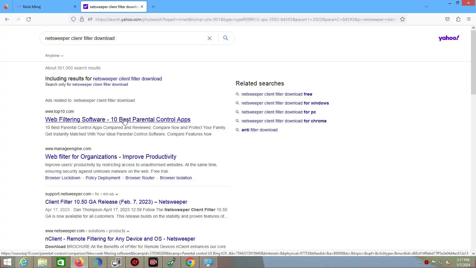
Task: Launch Google Chrome from taskbar
Action: tap(190, 262)
